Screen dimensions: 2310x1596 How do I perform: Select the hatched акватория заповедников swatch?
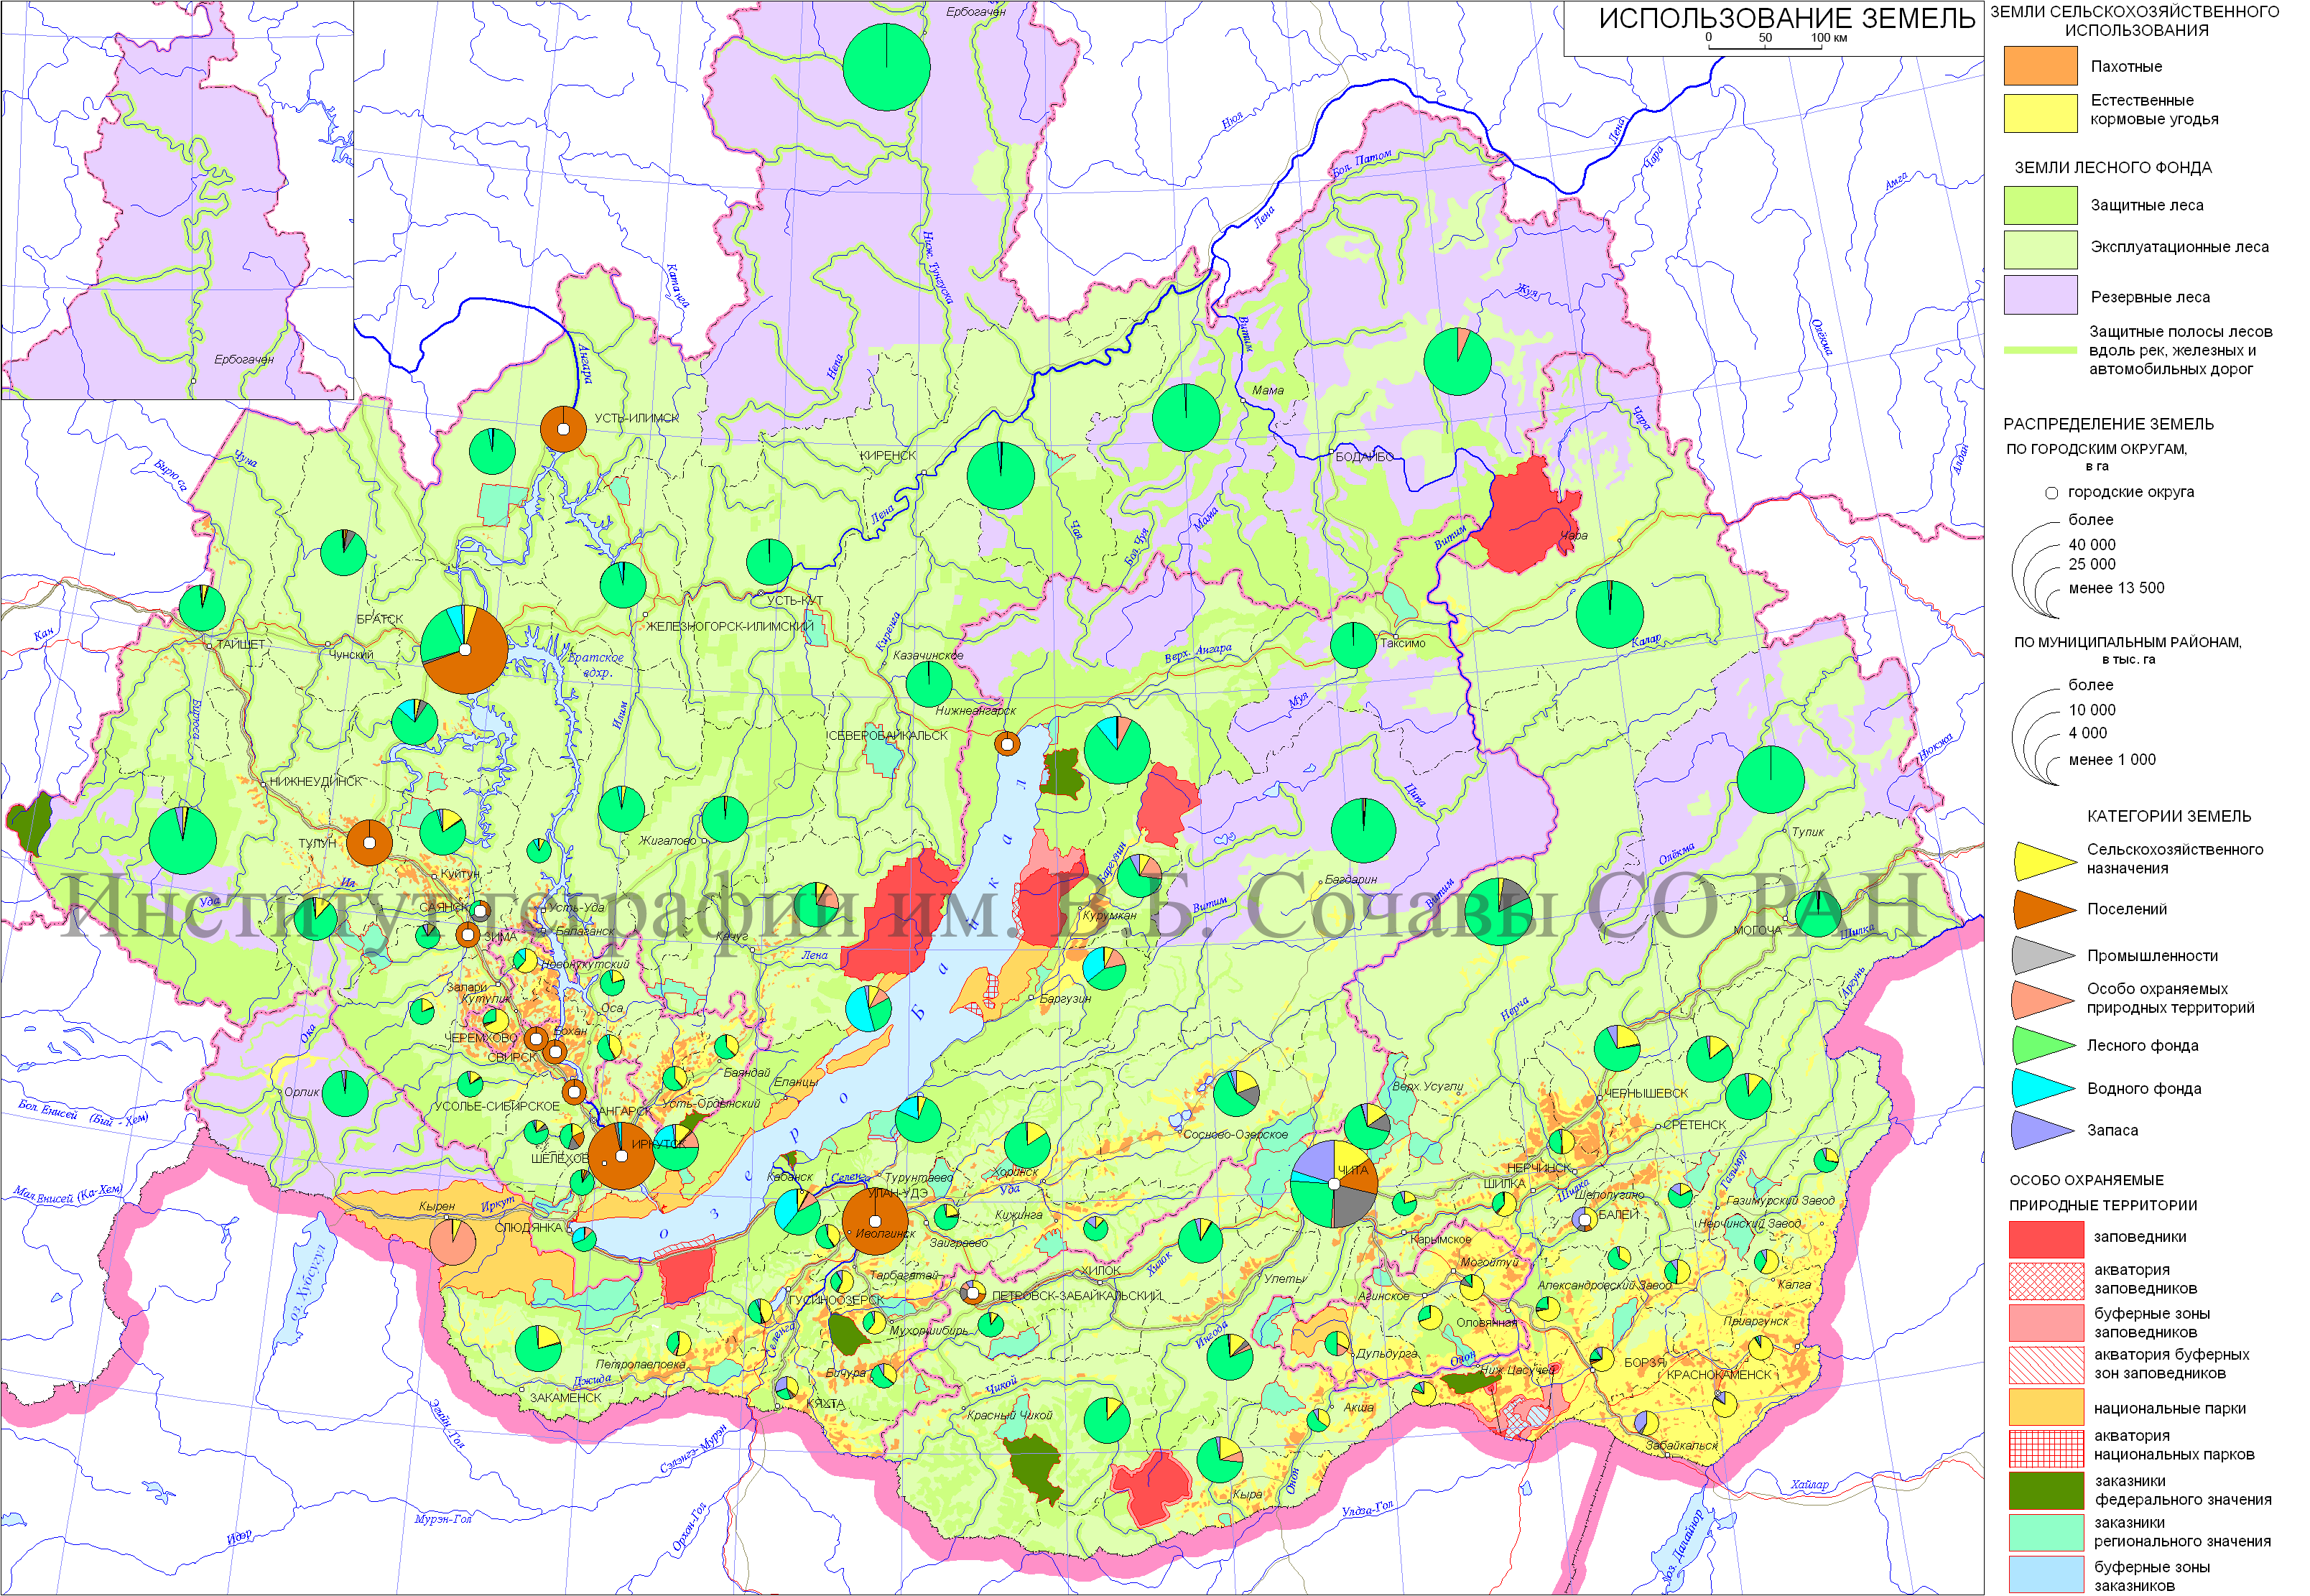pos(2046,1281)
